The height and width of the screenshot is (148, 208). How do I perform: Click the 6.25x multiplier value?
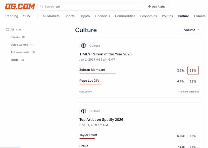(181, 136)
